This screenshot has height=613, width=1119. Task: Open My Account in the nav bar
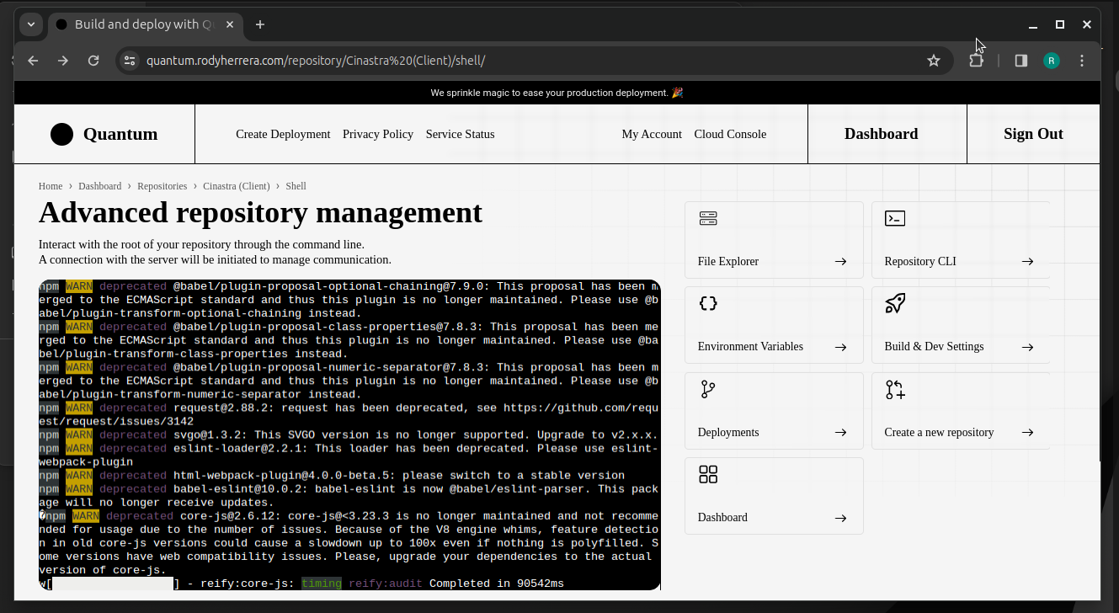(652, 134)
